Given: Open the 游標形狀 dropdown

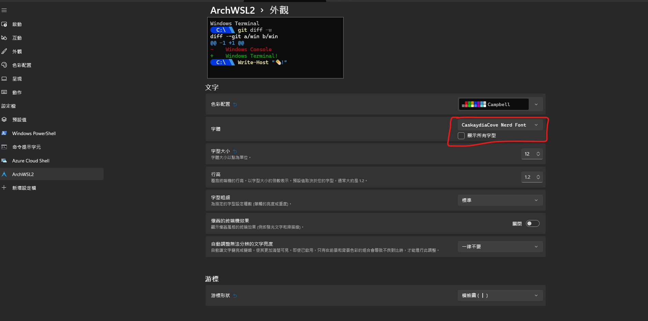Looking at the screenshot, I should click(x=500, y=295).
